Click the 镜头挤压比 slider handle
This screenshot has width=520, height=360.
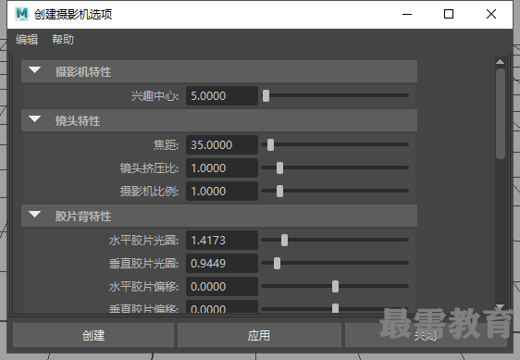pyautogui.click(x=280, y=168)
